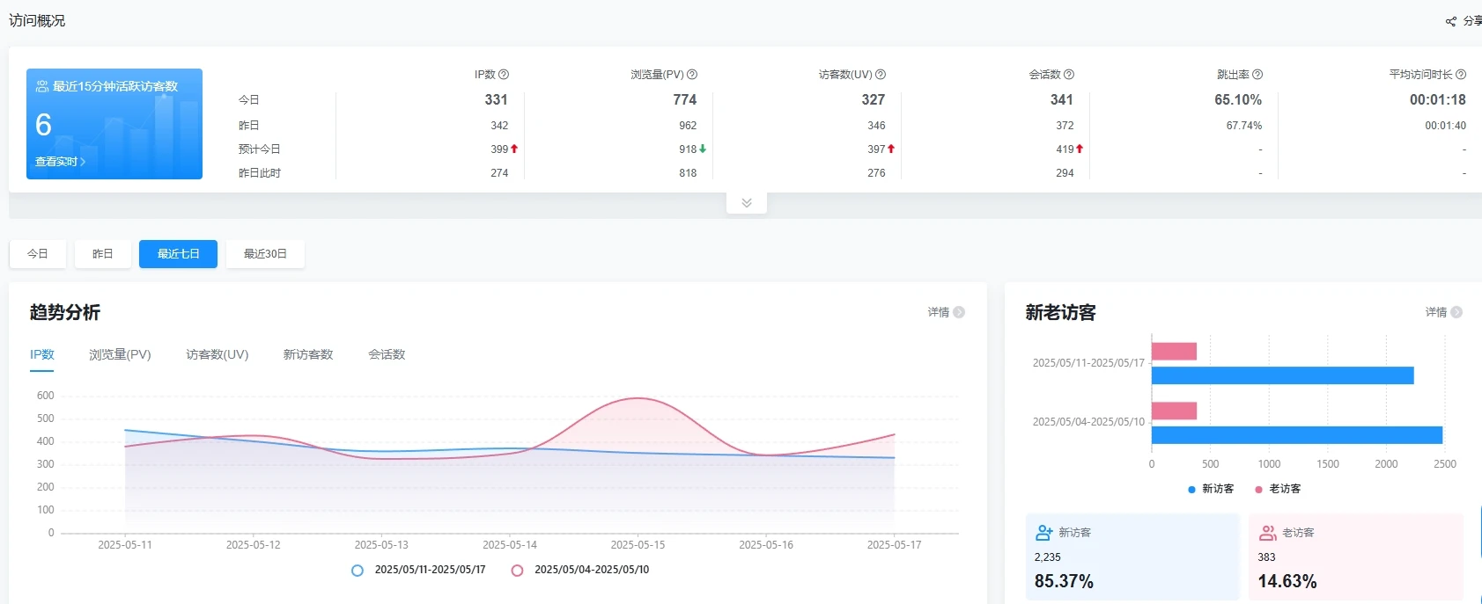Click help icon next to 平均访问时长
Viewport: 1482px width, 604px height.
pos(1461,75)
